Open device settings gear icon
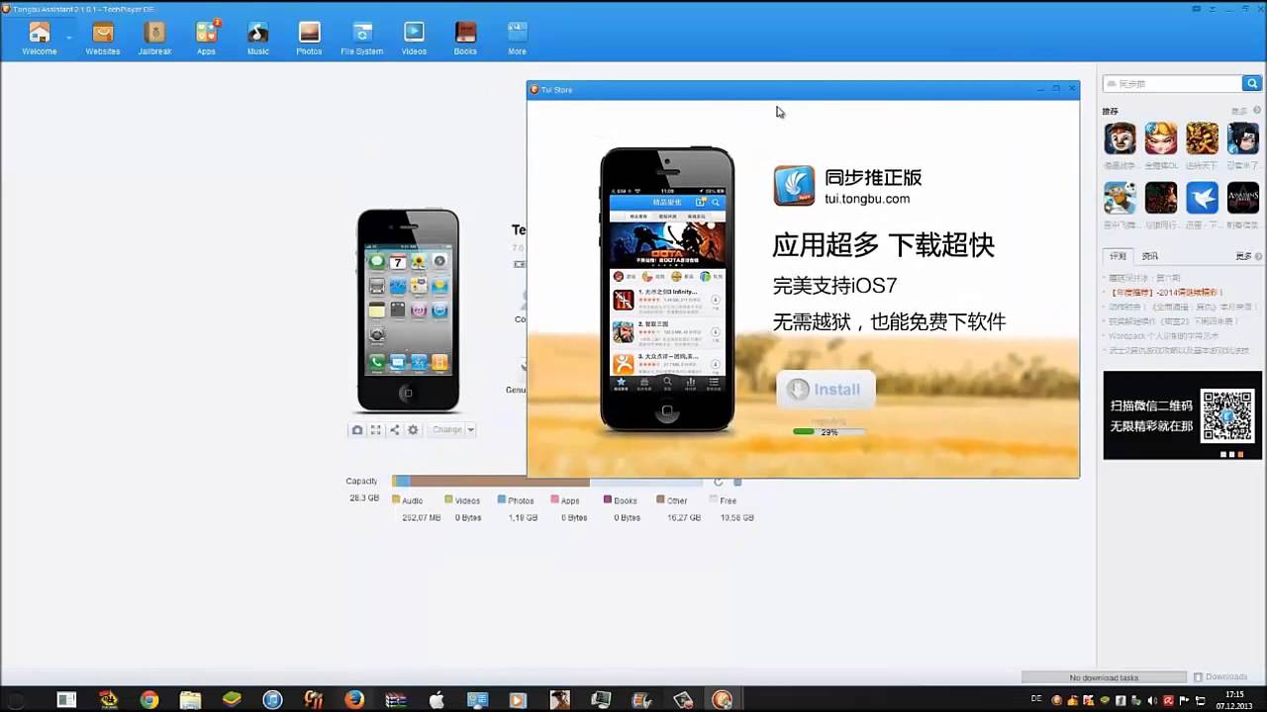The image size is (1267, 712). 413,429
